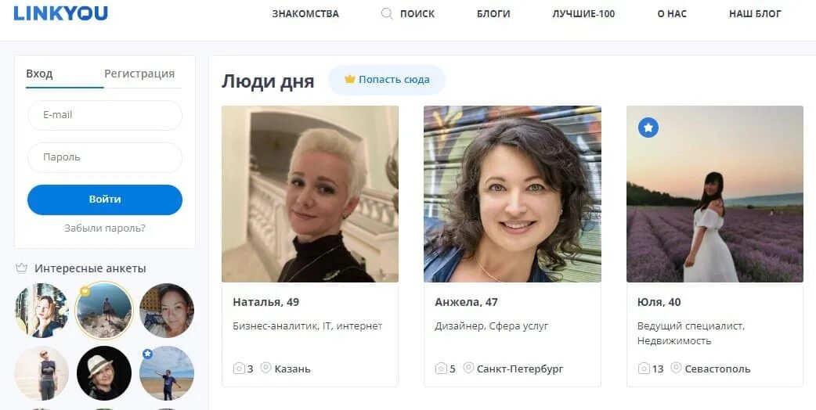Image resolution: width=816 pixels, height=410 pixels.
Task: Switch to the Регистрация tab
Action: tap(139, 74)
